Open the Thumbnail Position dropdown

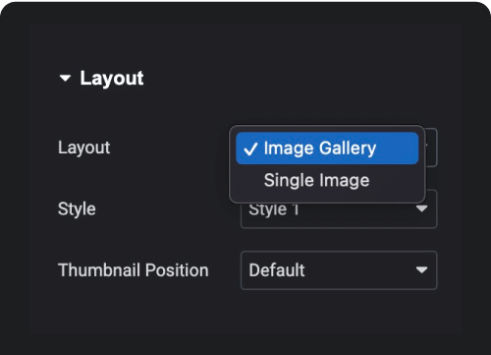point(339,270)
